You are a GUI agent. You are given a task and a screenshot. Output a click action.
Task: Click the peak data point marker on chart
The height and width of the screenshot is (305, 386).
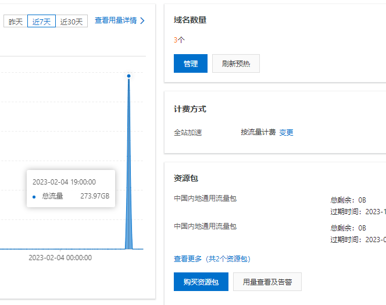(x=128, y=76)
